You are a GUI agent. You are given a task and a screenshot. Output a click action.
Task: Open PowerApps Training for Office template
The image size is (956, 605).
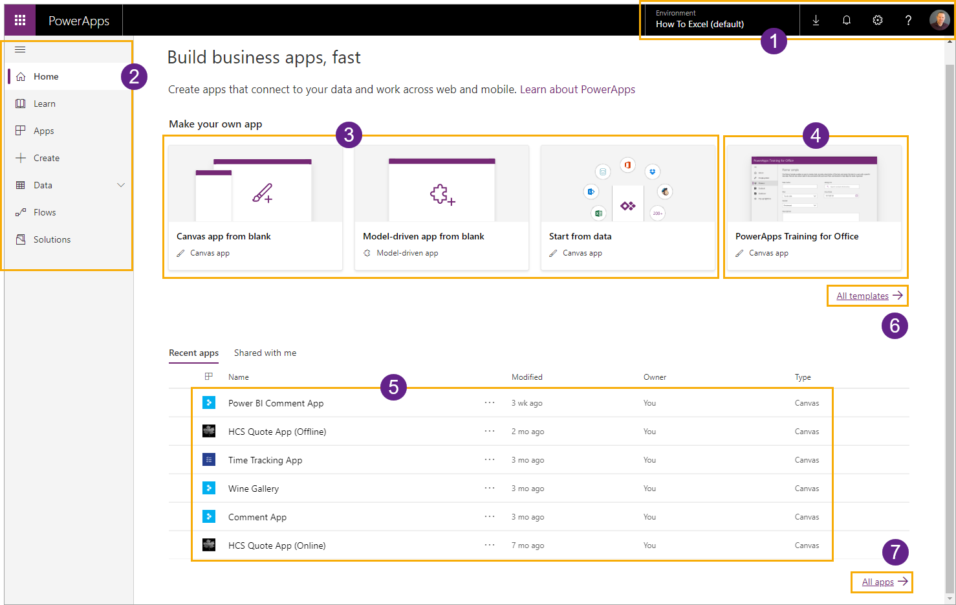[x=814, y=207]
